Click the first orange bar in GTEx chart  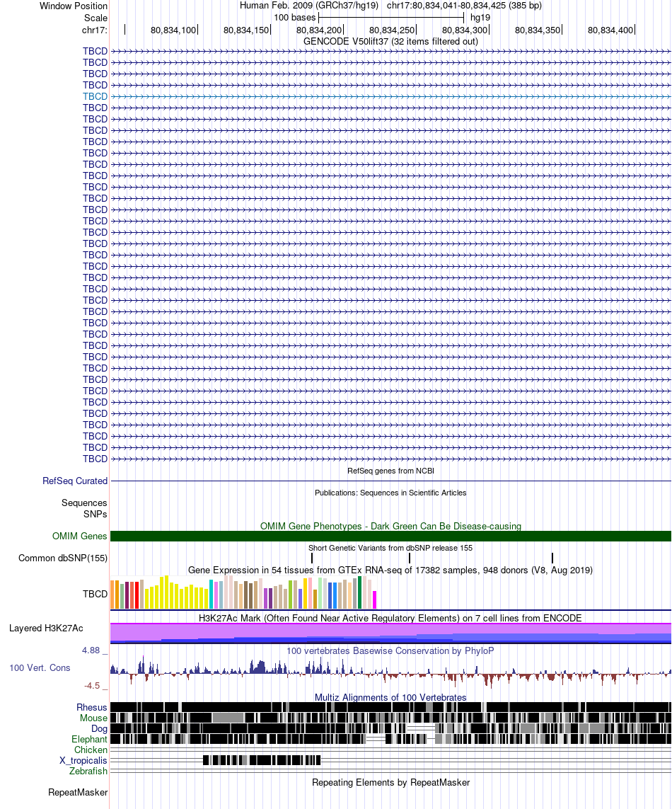tap(112, 595)
